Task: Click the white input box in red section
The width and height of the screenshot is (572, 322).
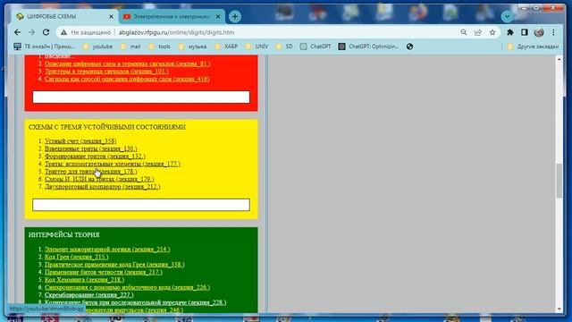Action: [x=141, y=97]
